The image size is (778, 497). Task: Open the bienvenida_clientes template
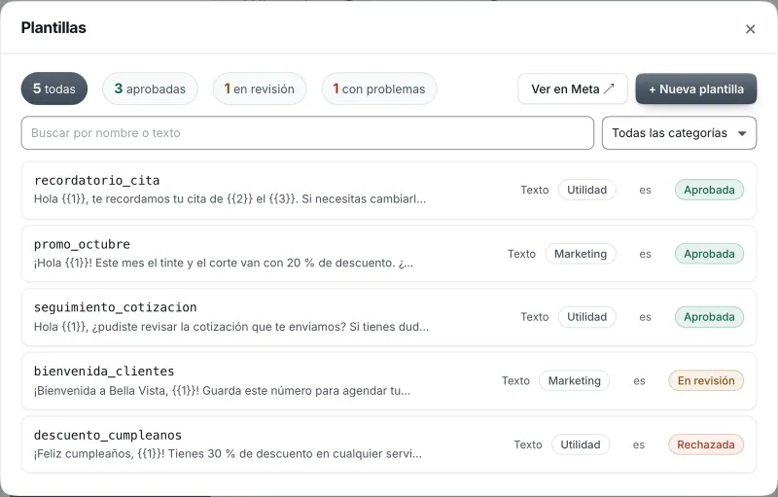pos(388,380)
